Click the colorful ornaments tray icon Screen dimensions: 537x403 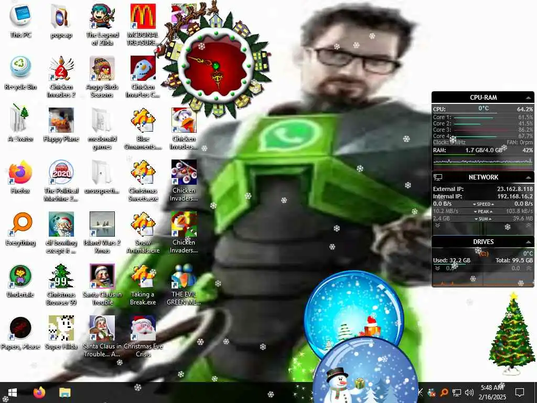(x=432, y=393)
